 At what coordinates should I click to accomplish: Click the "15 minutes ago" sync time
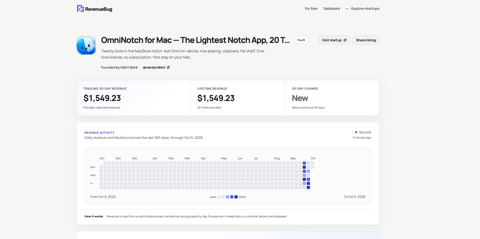coord(362,138)
